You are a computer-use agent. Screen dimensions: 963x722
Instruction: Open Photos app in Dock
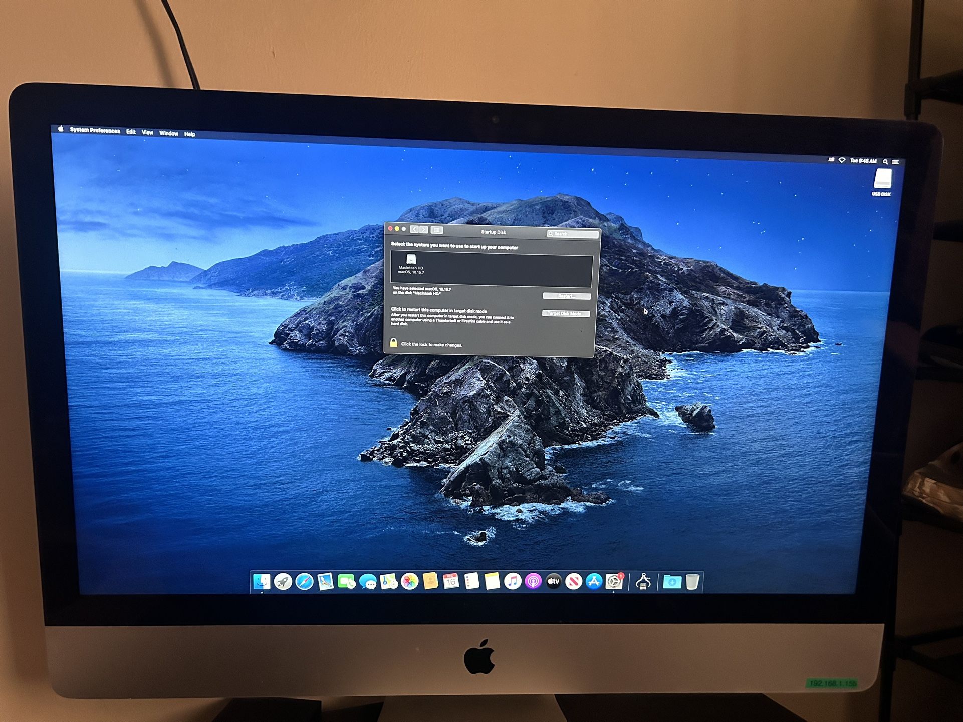tap(409, 582)
